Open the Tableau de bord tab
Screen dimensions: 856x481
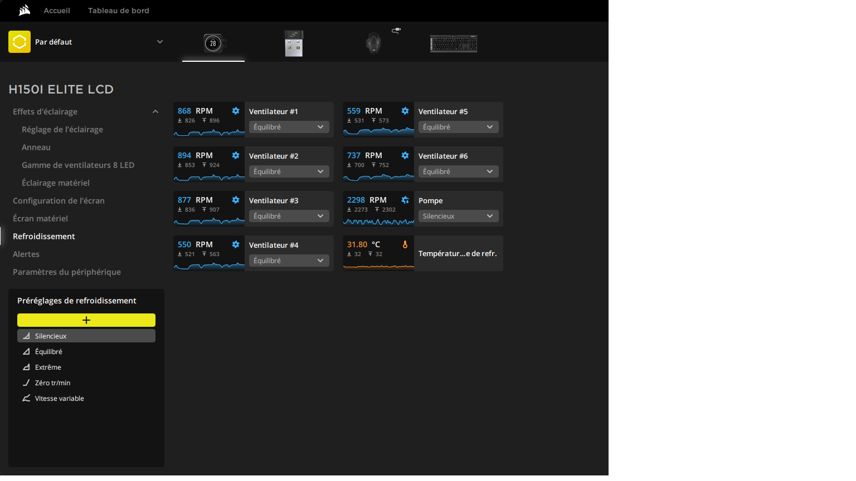click(119, 11)
